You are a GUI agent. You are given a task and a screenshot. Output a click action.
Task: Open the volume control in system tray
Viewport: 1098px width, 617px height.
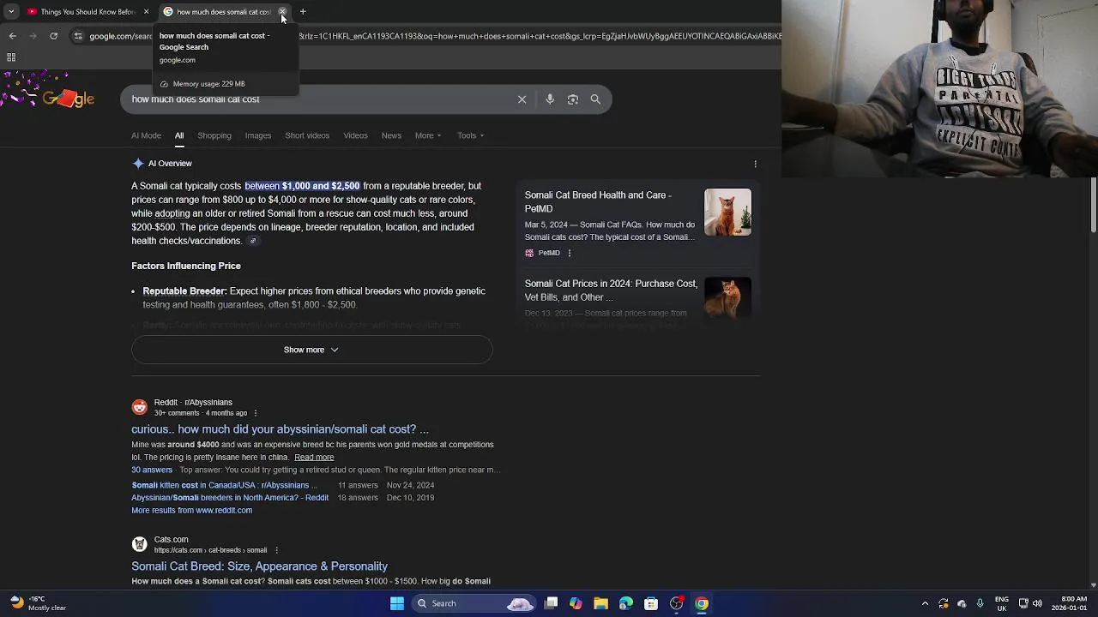pyautogui.click(x=1037, y=603)
